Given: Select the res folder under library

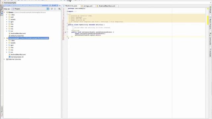Looking at the screenshot, I should [x=12, y=29].
